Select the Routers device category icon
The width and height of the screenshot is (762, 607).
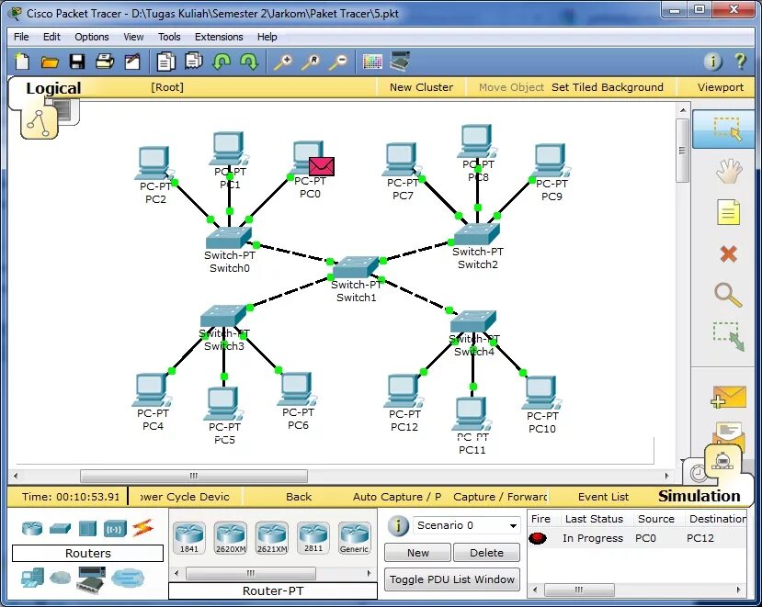tap(32, 528)
